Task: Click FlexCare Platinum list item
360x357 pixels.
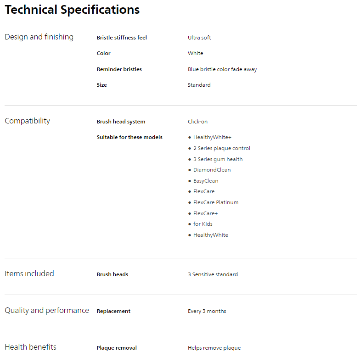Action: pyautogui.click(x=215, y=202)
